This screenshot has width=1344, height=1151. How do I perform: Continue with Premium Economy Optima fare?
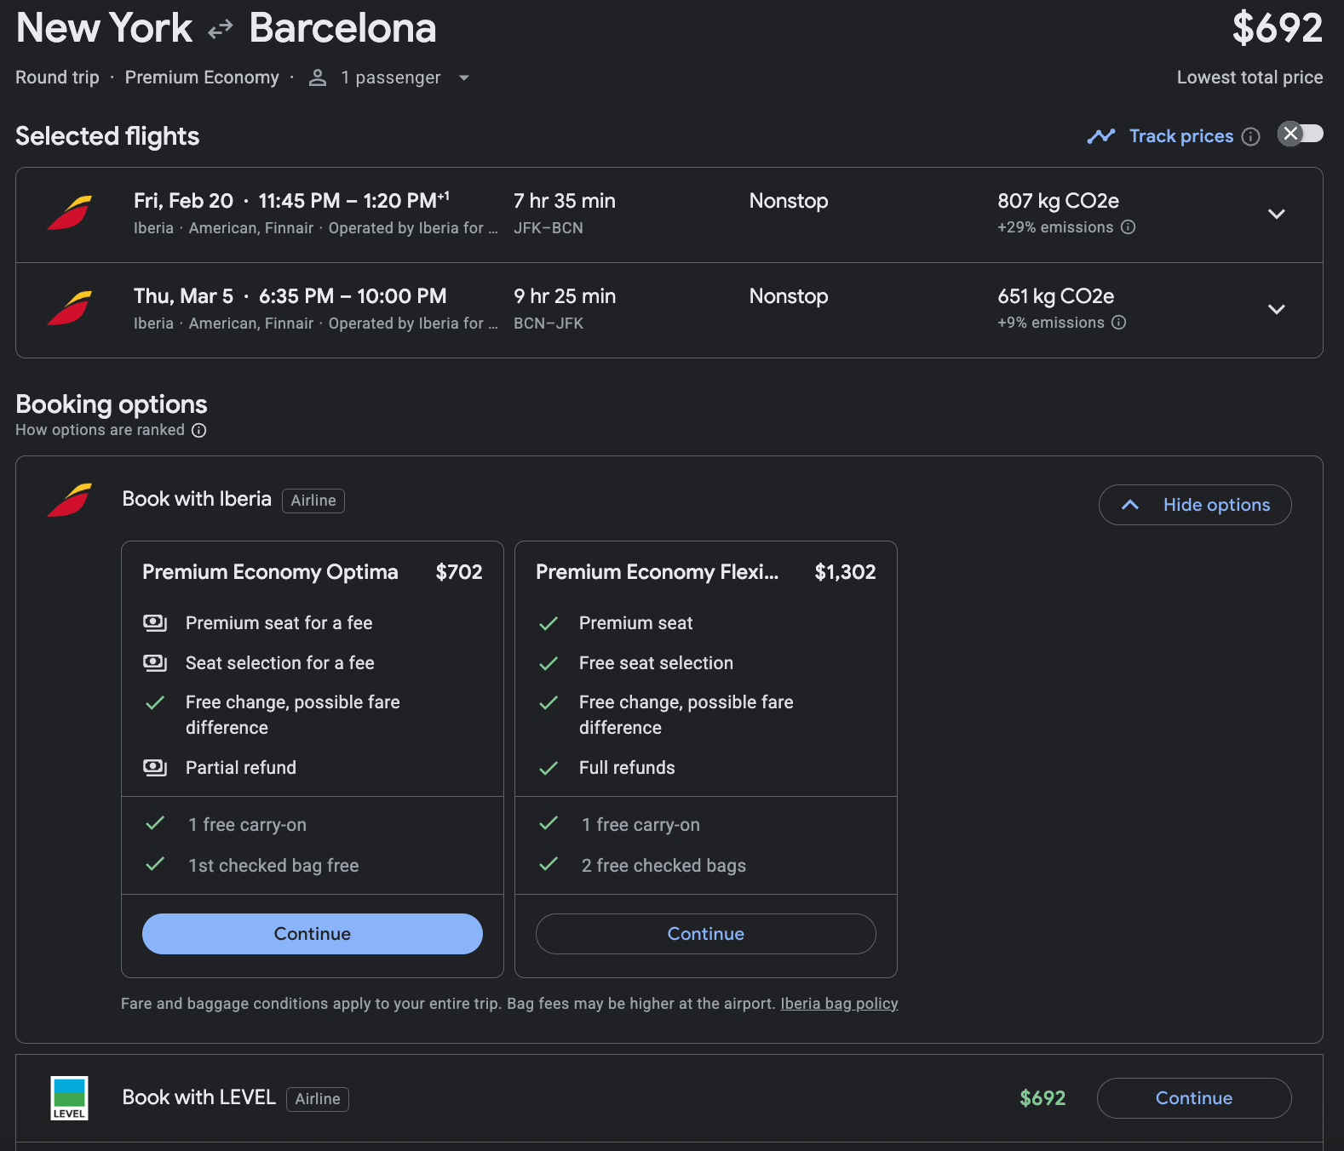(x=312, y=934)
